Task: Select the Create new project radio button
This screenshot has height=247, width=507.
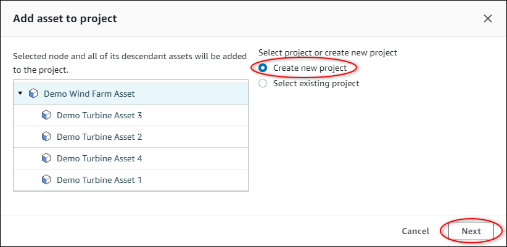Action: pyautogui.click(x=263, y=68)
